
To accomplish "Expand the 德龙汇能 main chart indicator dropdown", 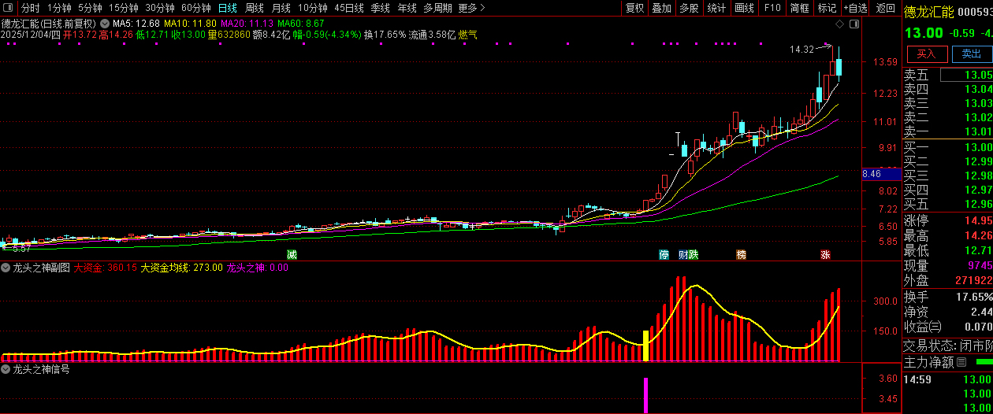I will (105, 24).
